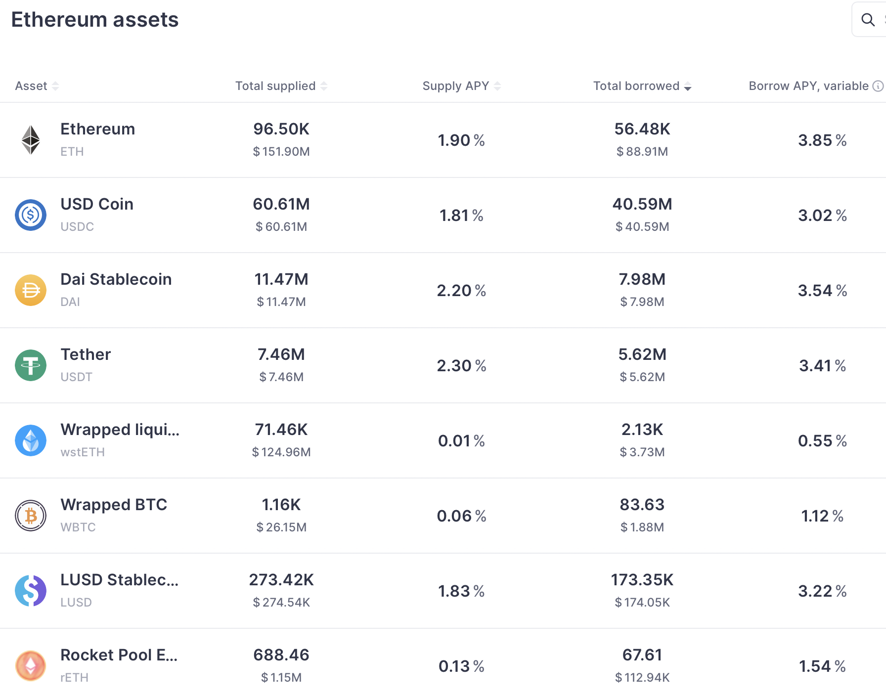Click Wrapped BTC borrow APY 1.12%
This screenshot has width=886, height=698.
822,516
